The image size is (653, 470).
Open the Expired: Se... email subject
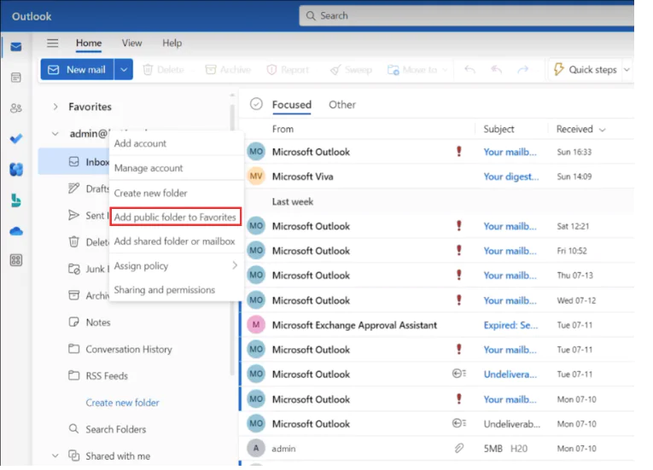510,325
